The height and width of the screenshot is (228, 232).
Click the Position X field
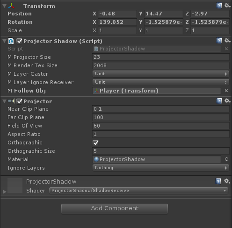(x=117, y=14)
